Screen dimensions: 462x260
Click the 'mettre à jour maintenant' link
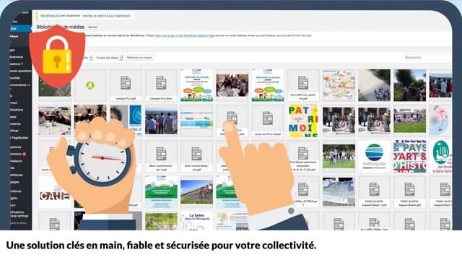click(x=107, y=16)
